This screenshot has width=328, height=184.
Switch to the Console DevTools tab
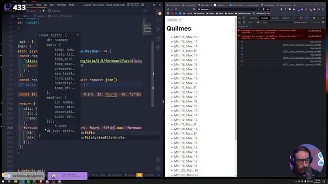(x=264, y=18)
